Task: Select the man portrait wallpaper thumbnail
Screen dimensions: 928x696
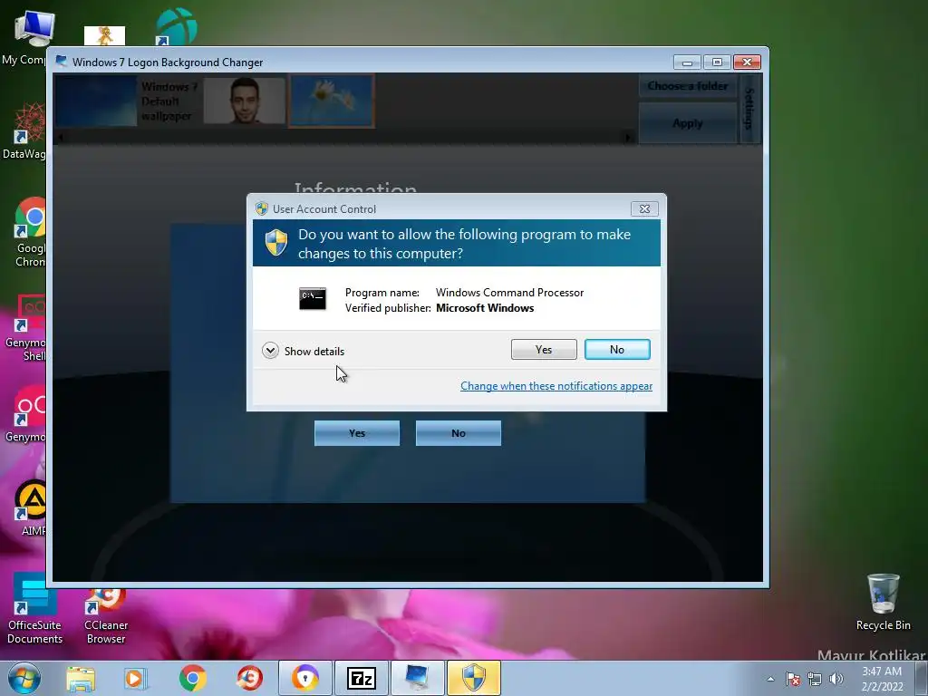Action: (x=245, y=101)
